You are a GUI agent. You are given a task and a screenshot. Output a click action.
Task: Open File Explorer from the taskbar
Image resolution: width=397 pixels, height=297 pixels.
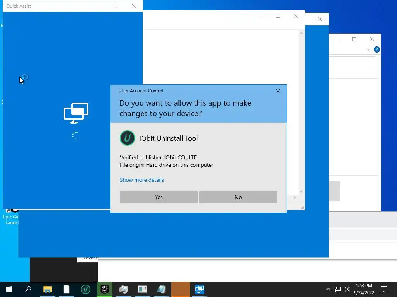click(x=47, y=289)
